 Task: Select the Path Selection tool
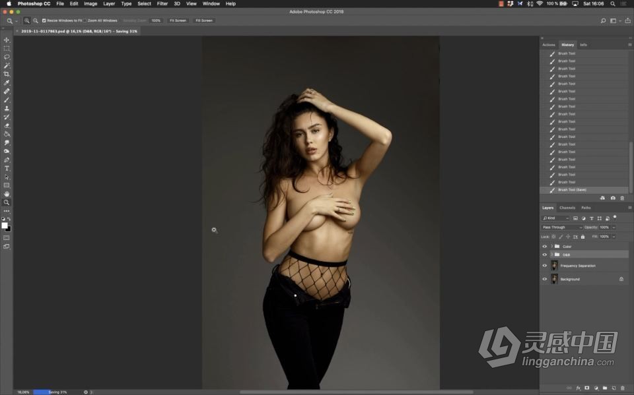pos(7,177)
